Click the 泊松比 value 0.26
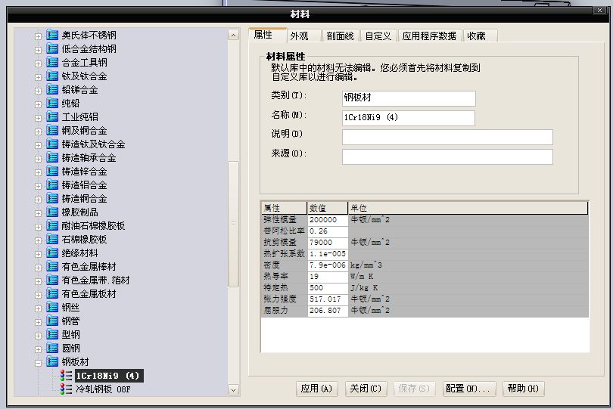 point(328,231)
